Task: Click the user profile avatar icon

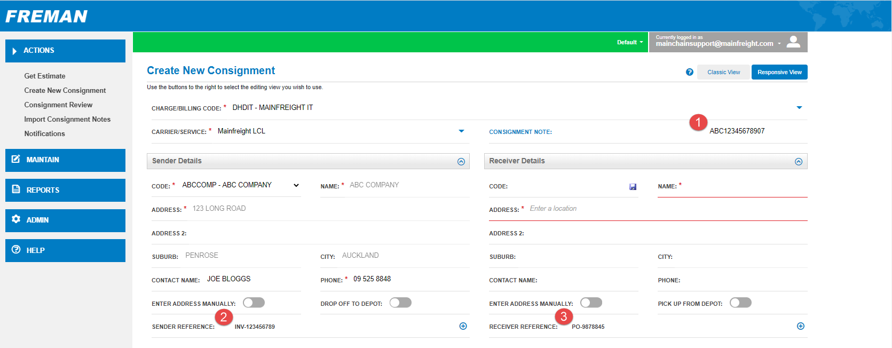Action: coord(794,42)
